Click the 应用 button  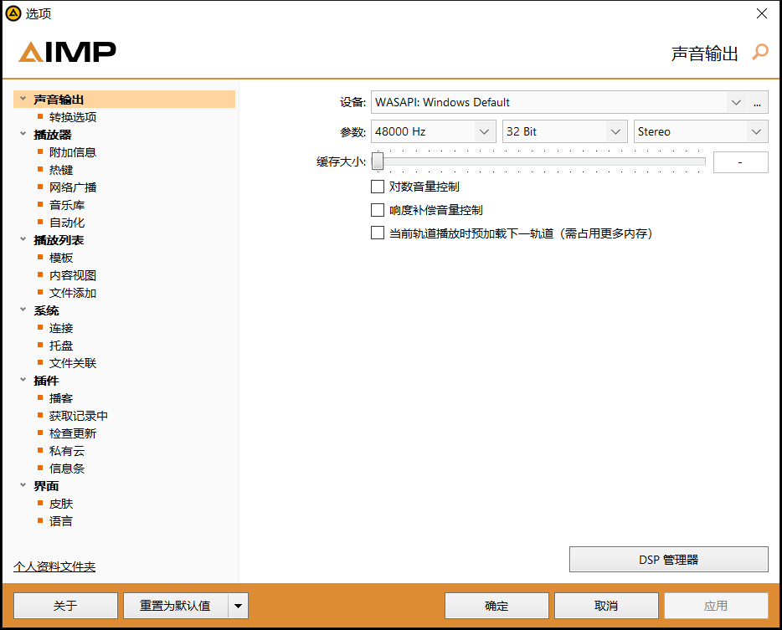click(x=716, y=606)
